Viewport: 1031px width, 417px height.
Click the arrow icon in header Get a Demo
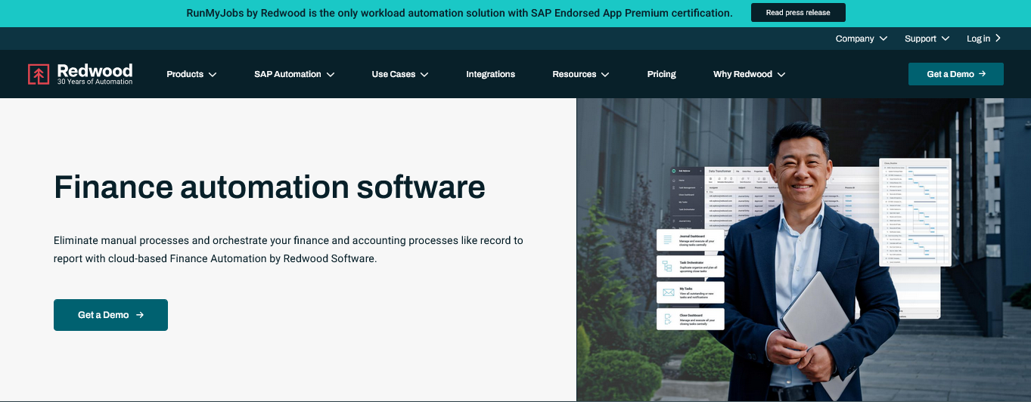click(982, 74)
